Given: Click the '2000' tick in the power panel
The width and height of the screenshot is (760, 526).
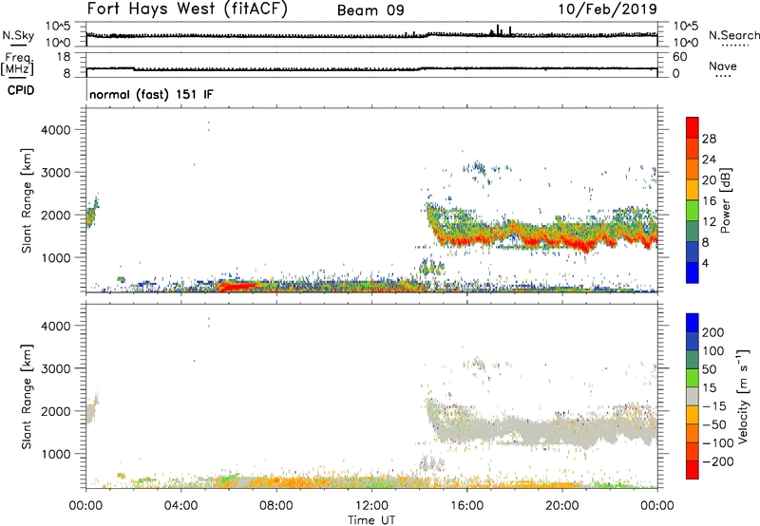Looking at the screenshot, I should (55, 215).
